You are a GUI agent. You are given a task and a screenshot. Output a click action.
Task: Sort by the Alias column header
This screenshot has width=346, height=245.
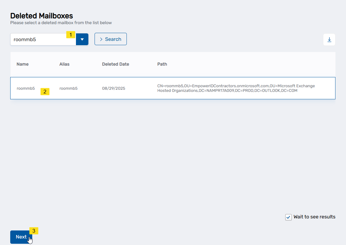point(64,64)
